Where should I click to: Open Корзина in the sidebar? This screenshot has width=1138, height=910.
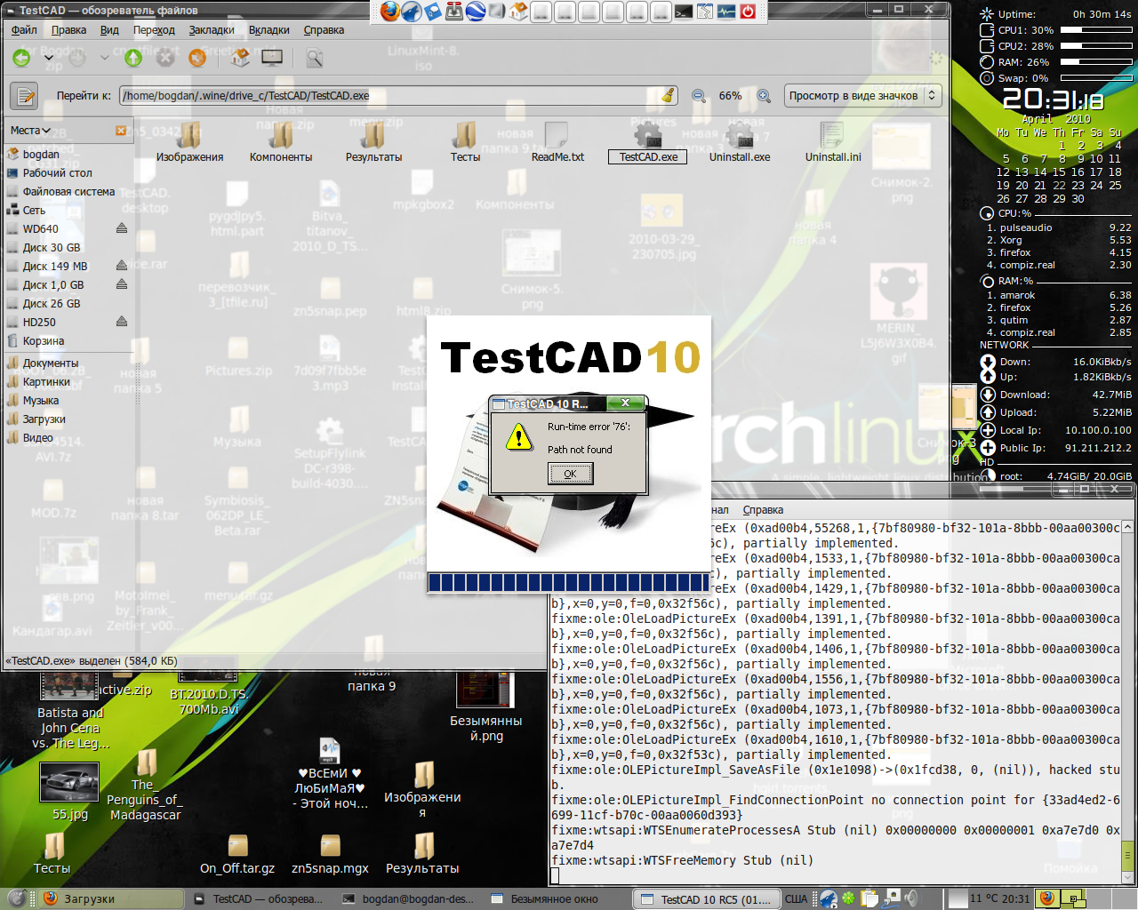44,341
